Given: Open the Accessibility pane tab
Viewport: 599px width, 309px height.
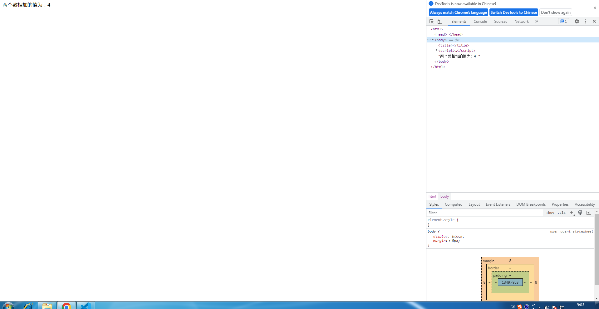Looking at the screenshot, I should coord(585,204).
